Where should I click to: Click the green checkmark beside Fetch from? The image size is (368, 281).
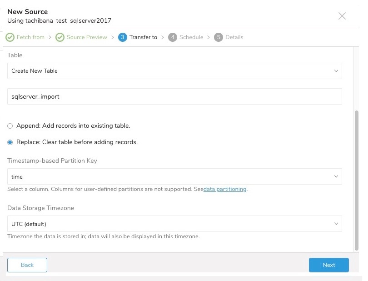(x=10, y=37)
